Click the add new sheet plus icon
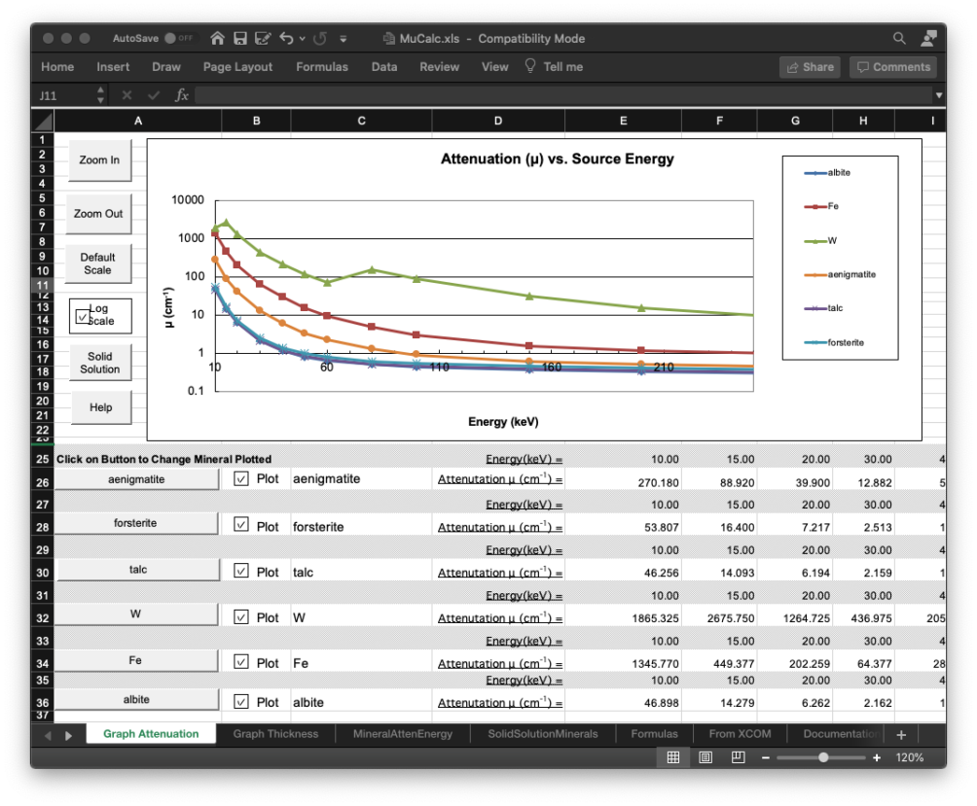Screen dimensions: 977x806 [x=901, y=735]
